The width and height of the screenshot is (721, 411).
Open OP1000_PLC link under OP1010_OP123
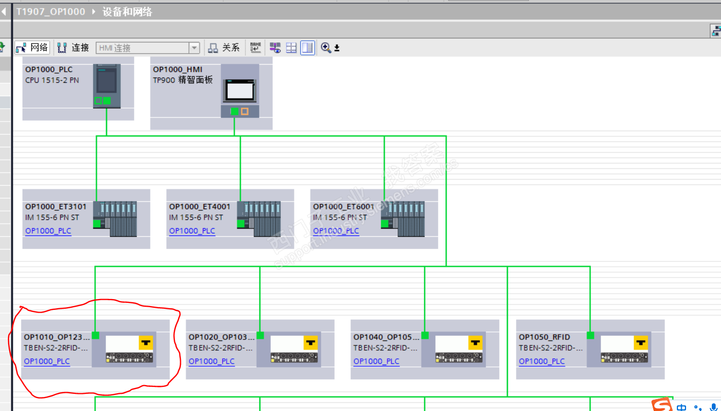47,362
